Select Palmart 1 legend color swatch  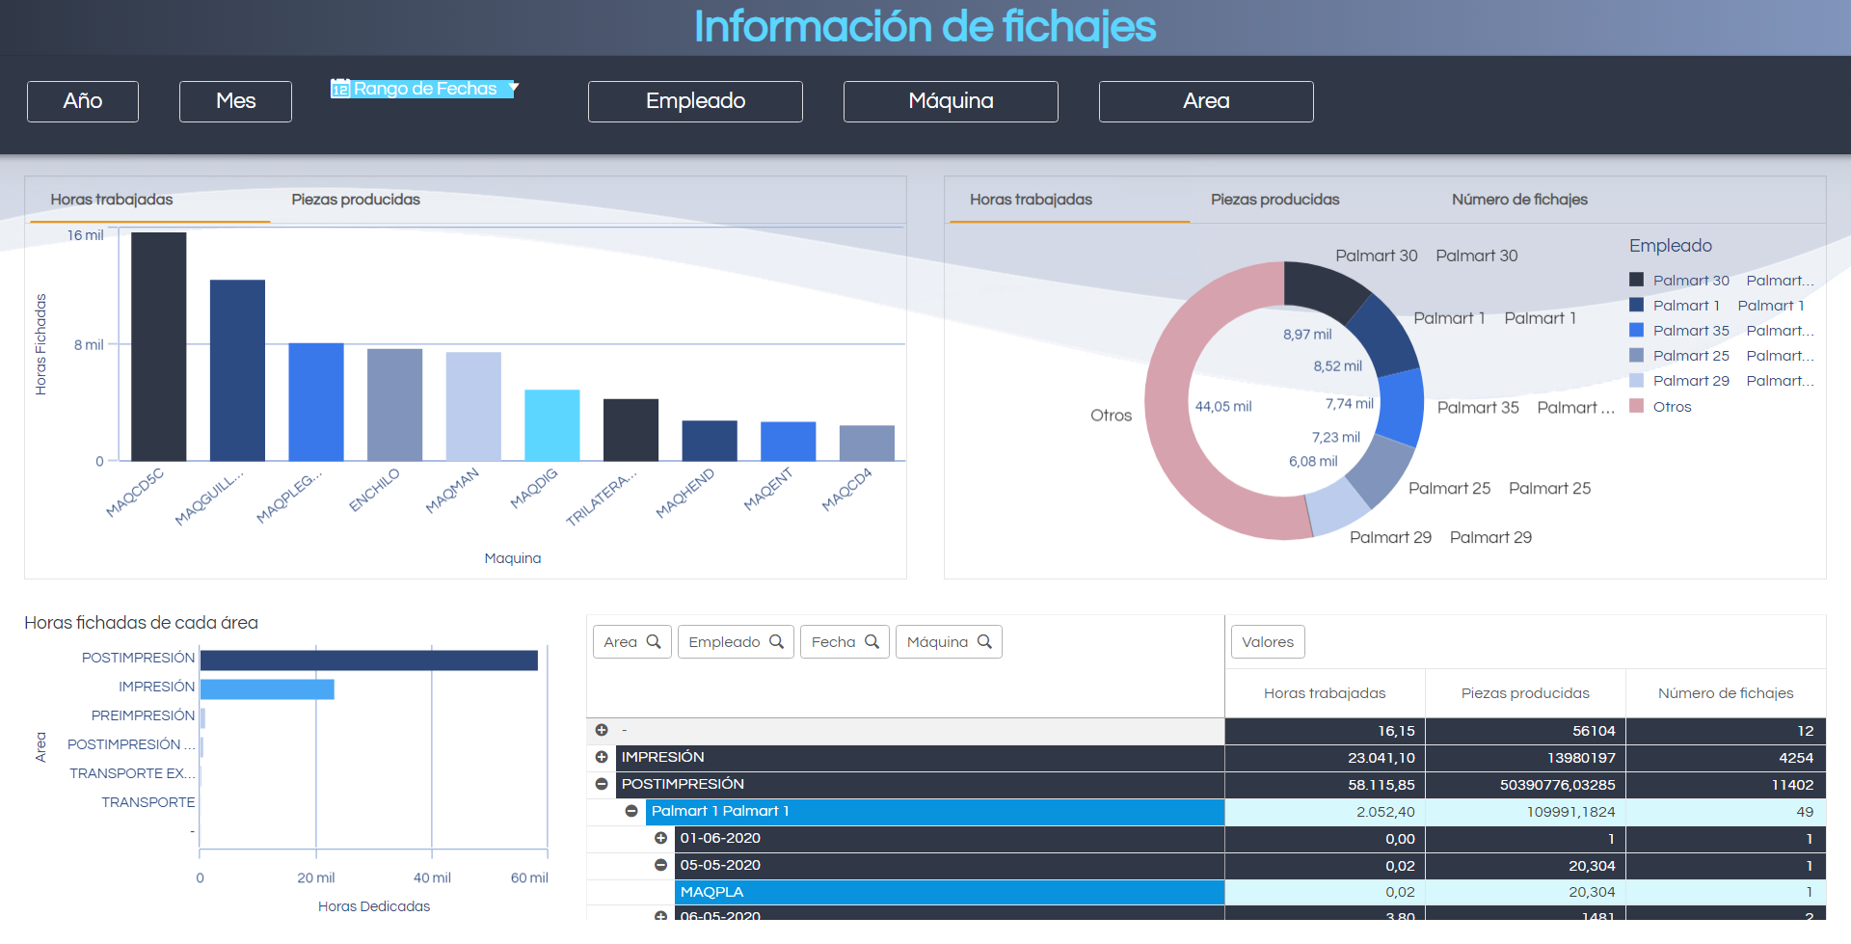1636,305
